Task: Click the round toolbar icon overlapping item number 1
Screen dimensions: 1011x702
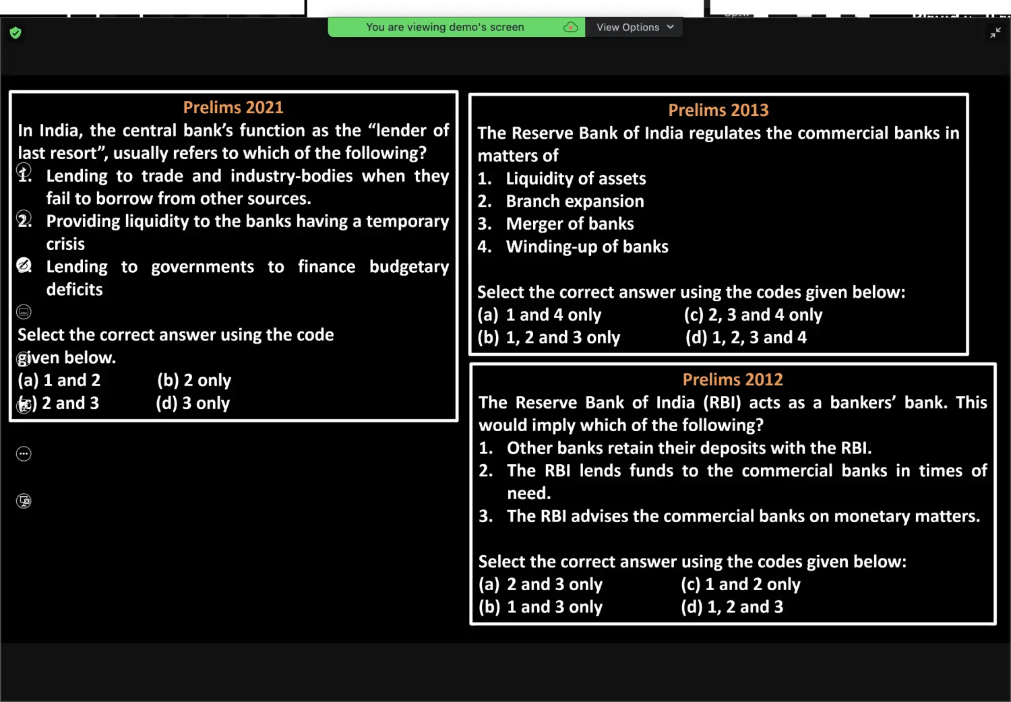Action: pyautogui.click(x=24, y=170)
